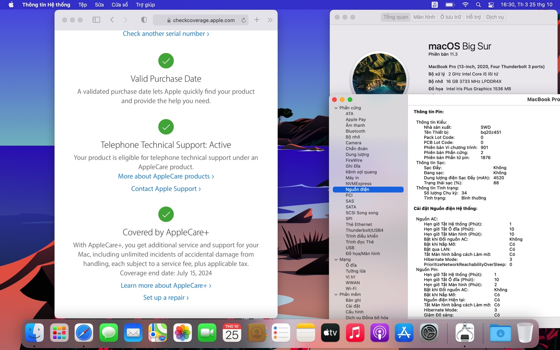Screen dimensions: 560x350
Task: Click the Set up a repair link
Action: click(x=166, y=297)
